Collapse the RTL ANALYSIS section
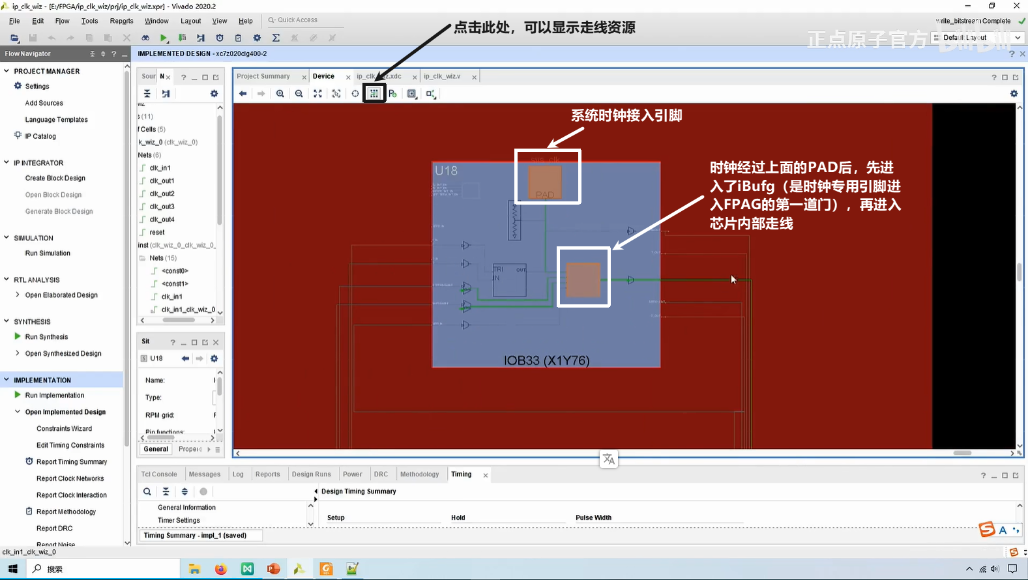 [x=7, y=280]
